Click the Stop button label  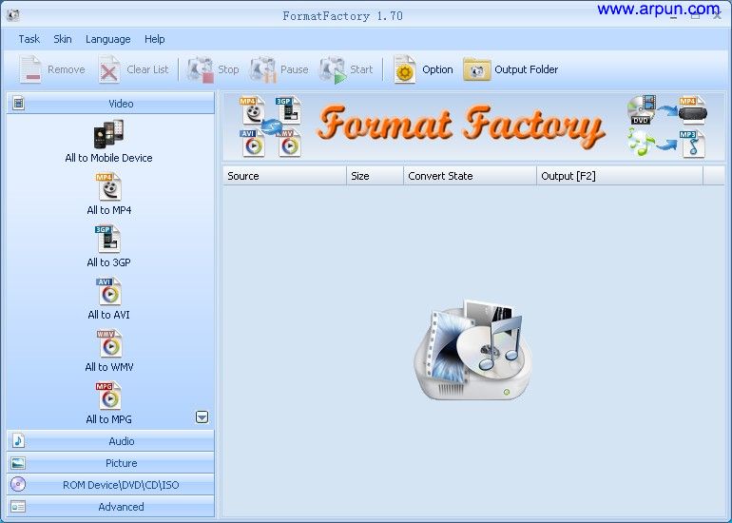pyautogui.click(x=228, y=70)
